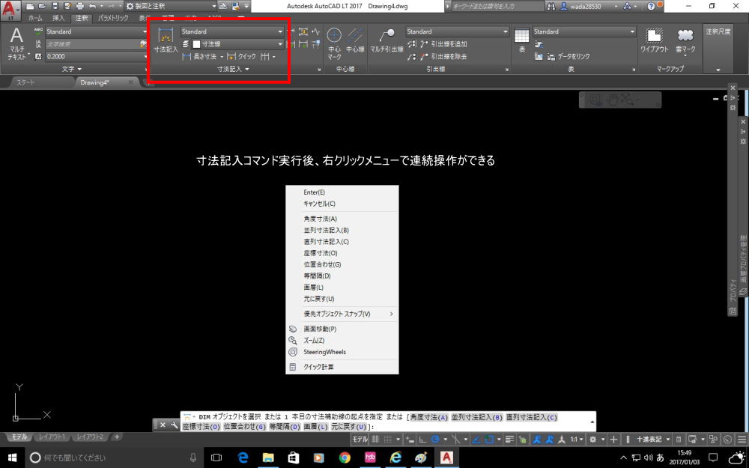
Task: Choose 元に戻す(U) in the context menu
Action: 342,299
